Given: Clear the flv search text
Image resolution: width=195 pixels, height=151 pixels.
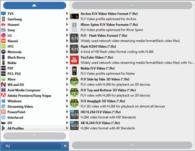Looking at the screenshot, I should click(x=65, y=146).
